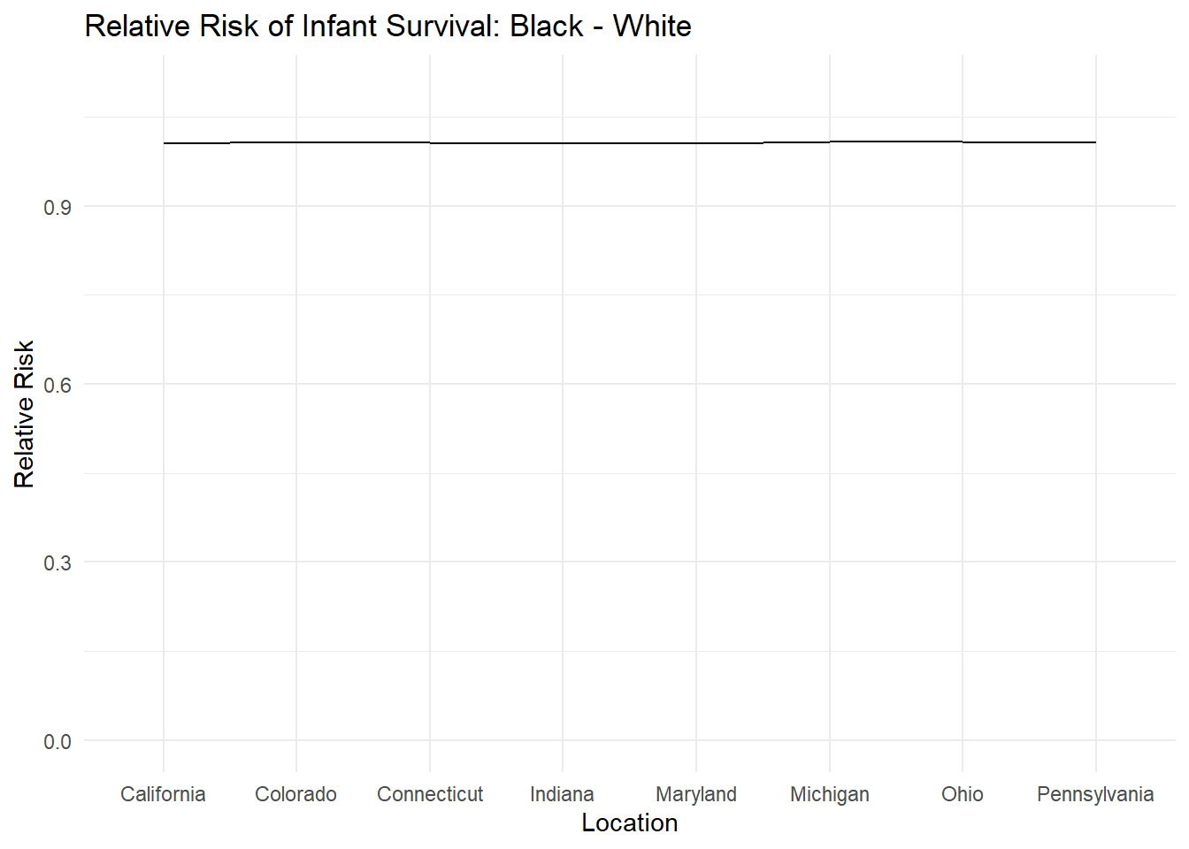Click the Pennsylvania axis label
The image size is (1189, 849).
tap(1095, 794)
